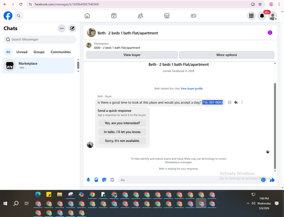Switch to the Unread tab
The width and height of the screenshot is (284, 217).
(22, 52)
